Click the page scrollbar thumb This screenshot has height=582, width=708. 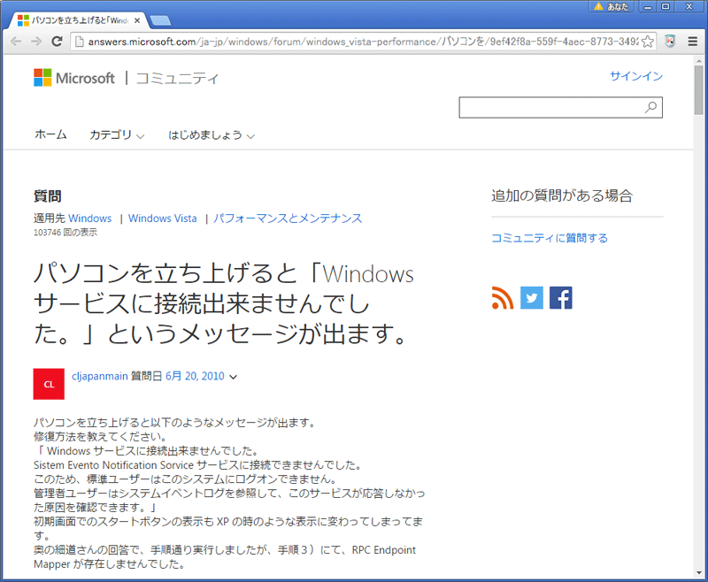tap(699, 89)
